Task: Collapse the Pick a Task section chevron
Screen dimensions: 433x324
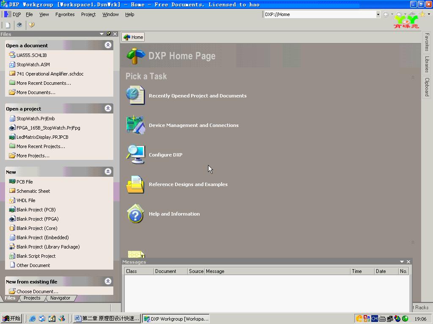Action: 413,78
